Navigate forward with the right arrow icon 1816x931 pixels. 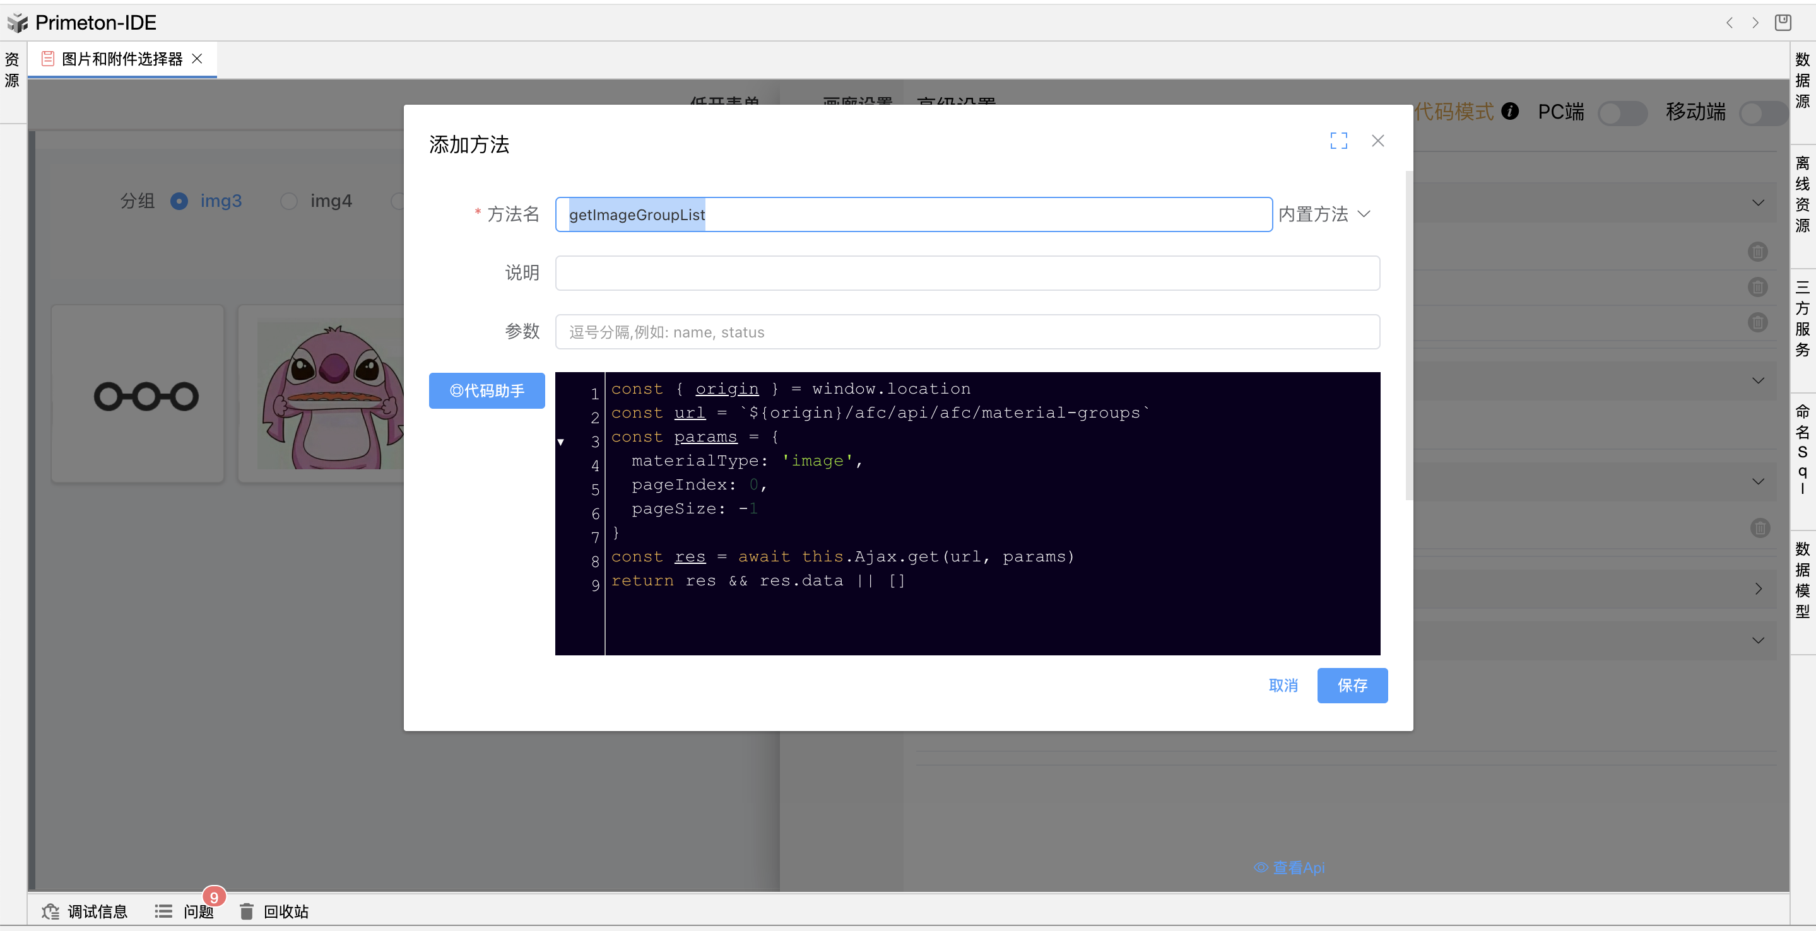click(x=1755, y=23)
